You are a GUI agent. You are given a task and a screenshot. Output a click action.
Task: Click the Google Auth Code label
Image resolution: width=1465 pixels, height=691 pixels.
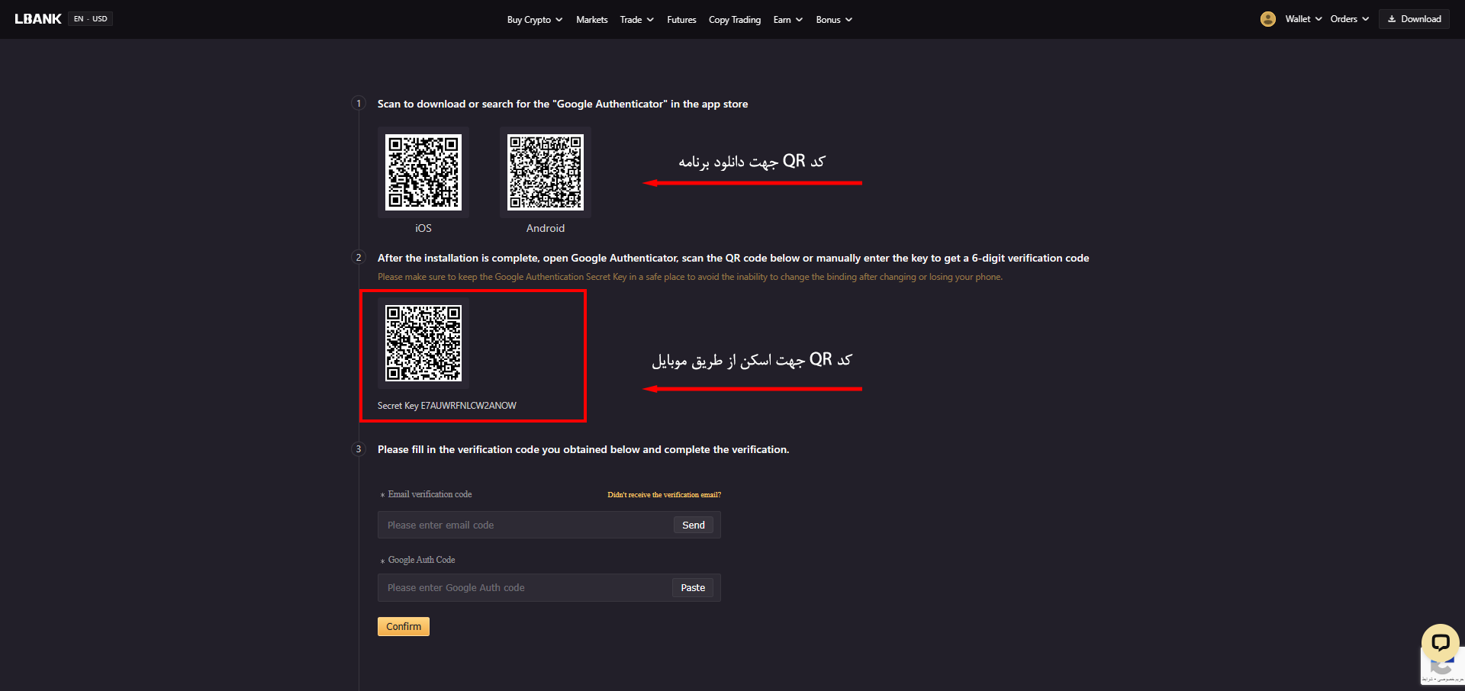click(421, 560)
